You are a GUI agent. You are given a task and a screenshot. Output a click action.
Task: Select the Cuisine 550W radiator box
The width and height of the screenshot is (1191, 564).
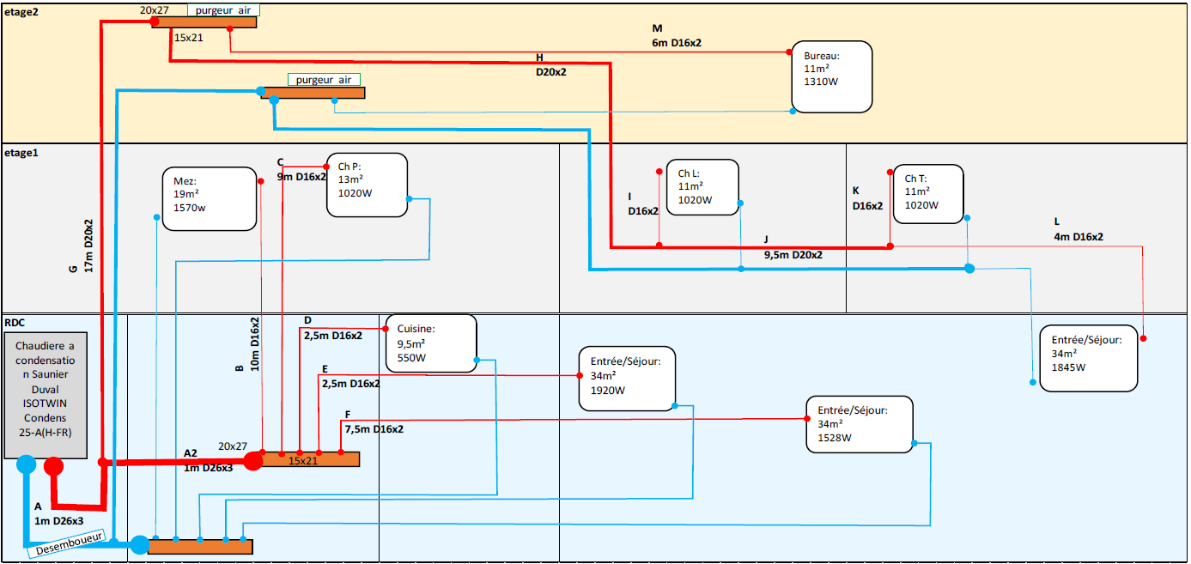click(430, 343)
